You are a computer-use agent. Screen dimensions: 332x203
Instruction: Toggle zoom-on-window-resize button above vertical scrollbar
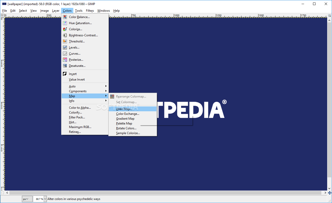click(x=330, y=15)
